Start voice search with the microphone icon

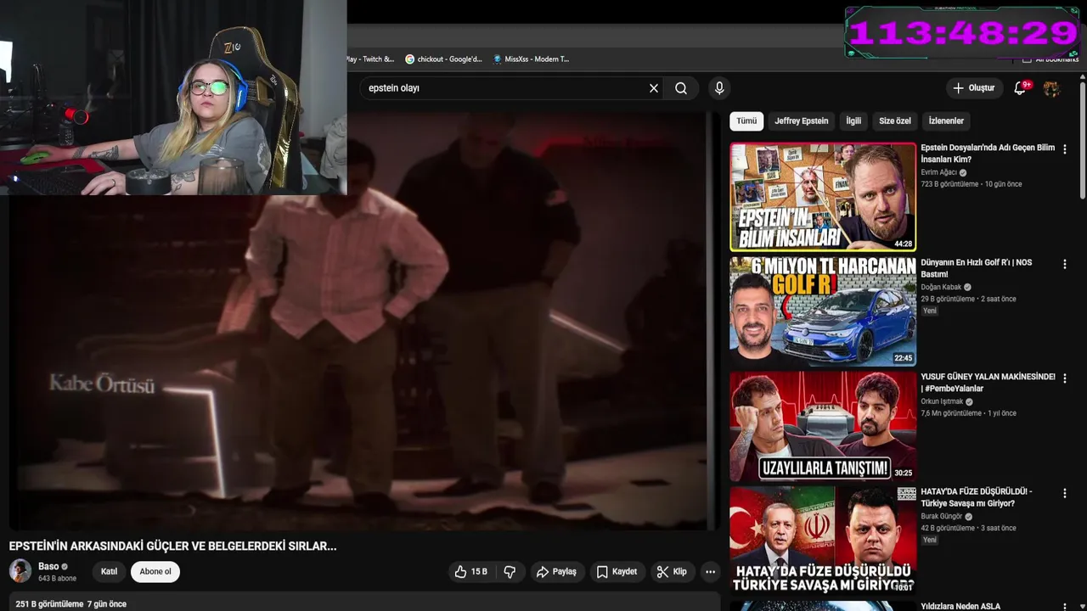coord(719,88)
